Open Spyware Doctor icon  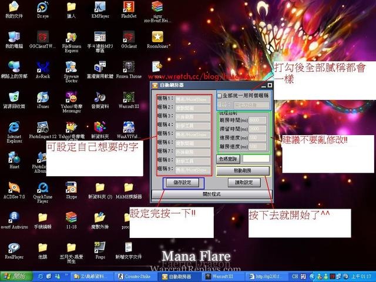point(71,72)
